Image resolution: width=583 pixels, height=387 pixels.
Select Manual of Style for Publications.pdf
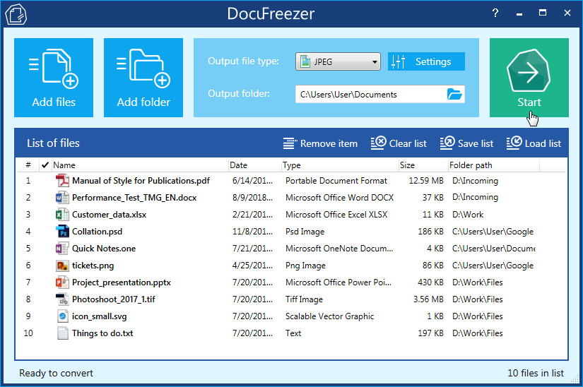click(x=141, y=181)
